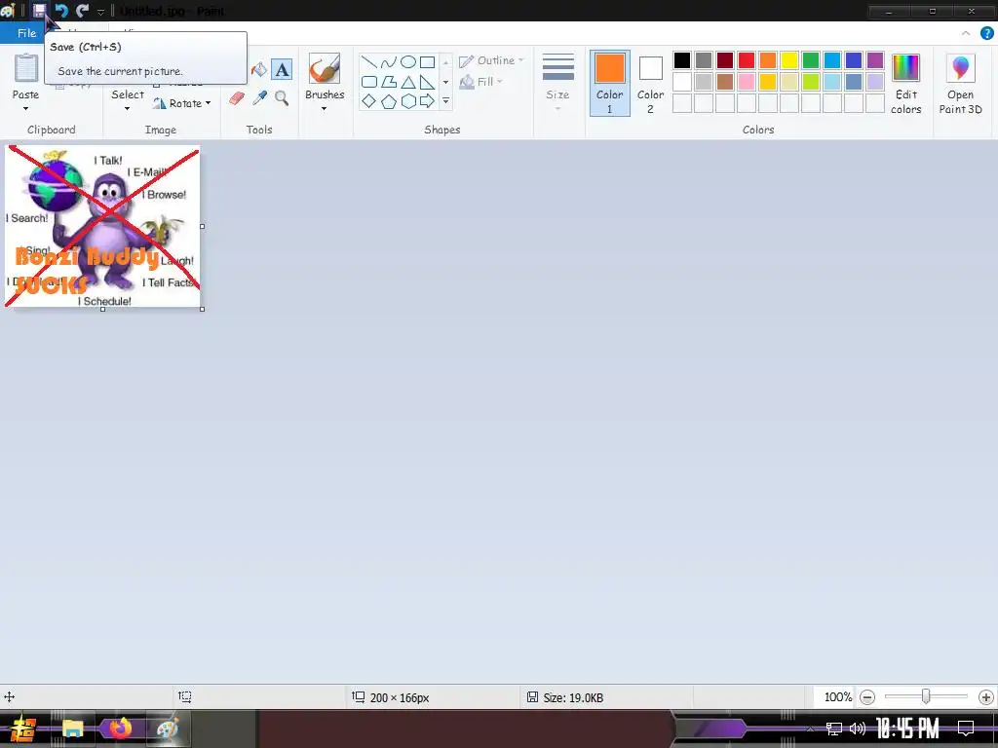Pick the dark red color swatch

pos(725,60)
